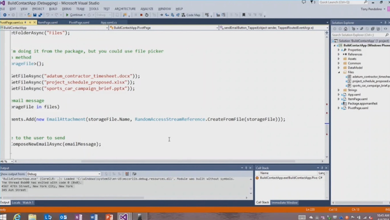Click the Stop Debugging red square
Image resolution: width=390 pixels, height=220 pixels.
tap(141, 15)
